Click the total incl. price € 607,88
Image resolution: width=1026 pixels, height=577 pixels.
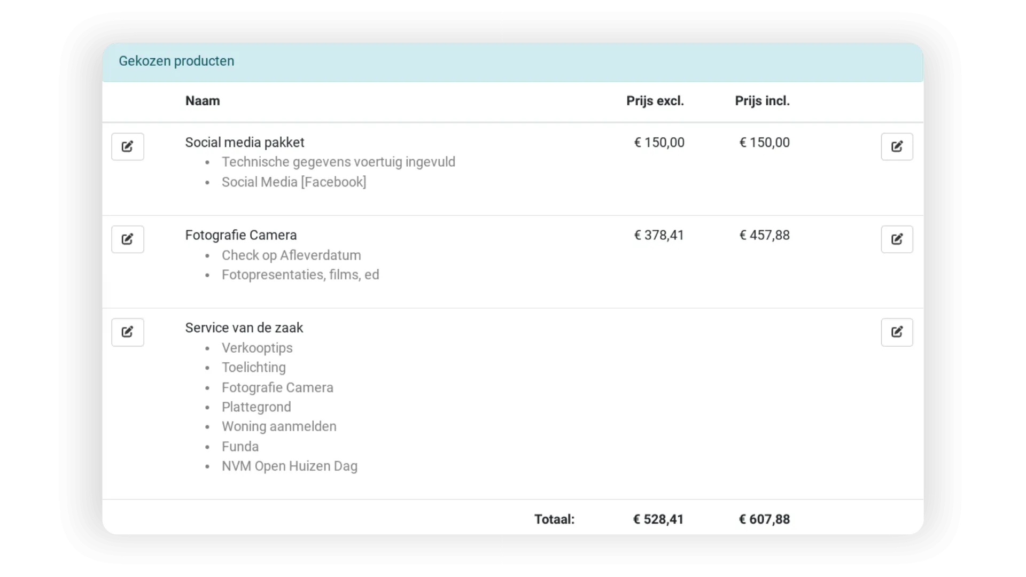(x=764, y=519)
